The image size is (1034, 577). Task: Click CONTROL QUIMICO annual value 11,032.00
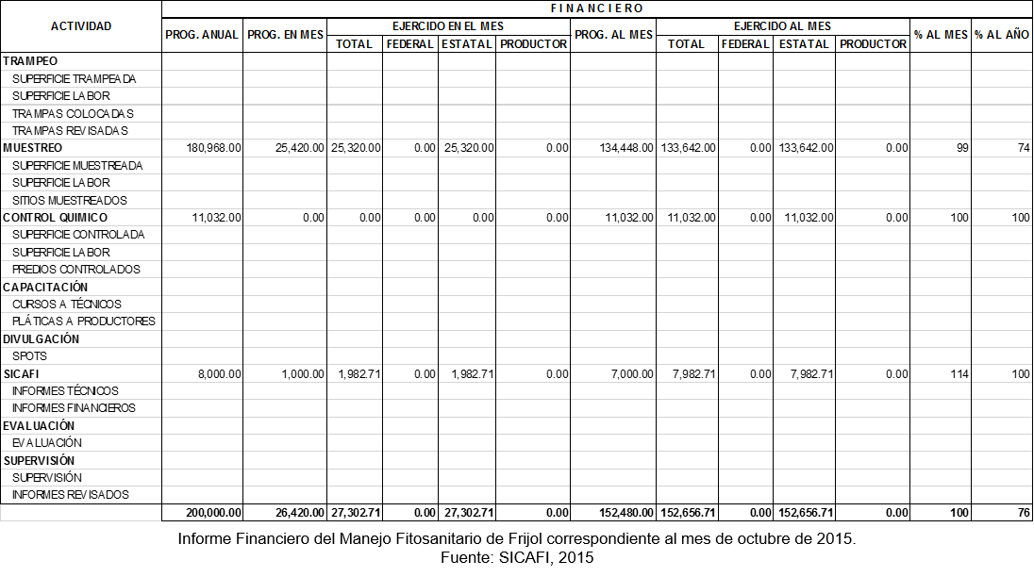click(216, 218)
